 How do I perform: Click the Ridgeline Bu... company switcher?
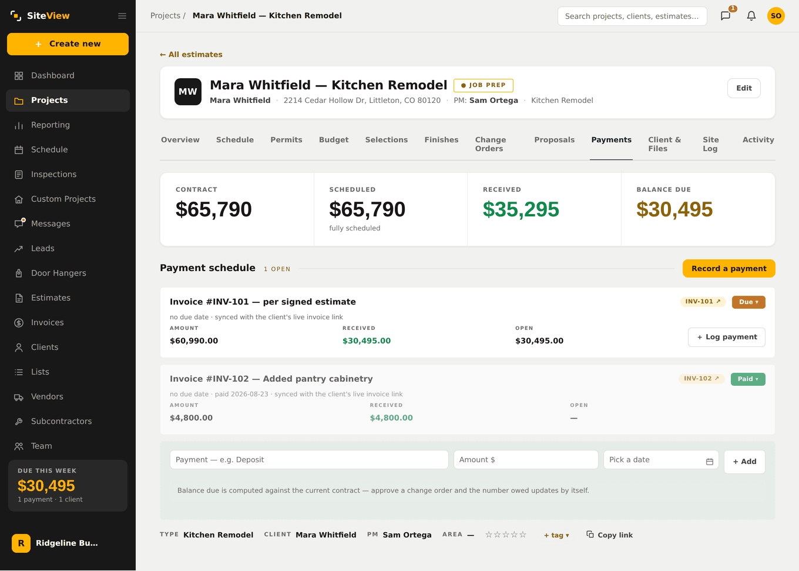pyautogui.click(x=68, y=543)
